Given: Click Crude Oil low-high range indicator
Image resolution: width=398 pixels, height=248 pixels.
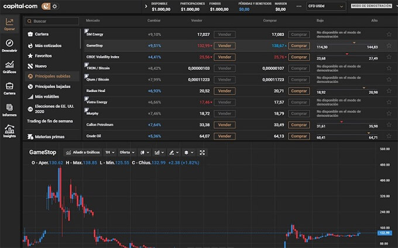Looking at the screenshot, I should (x=347, y=135).
